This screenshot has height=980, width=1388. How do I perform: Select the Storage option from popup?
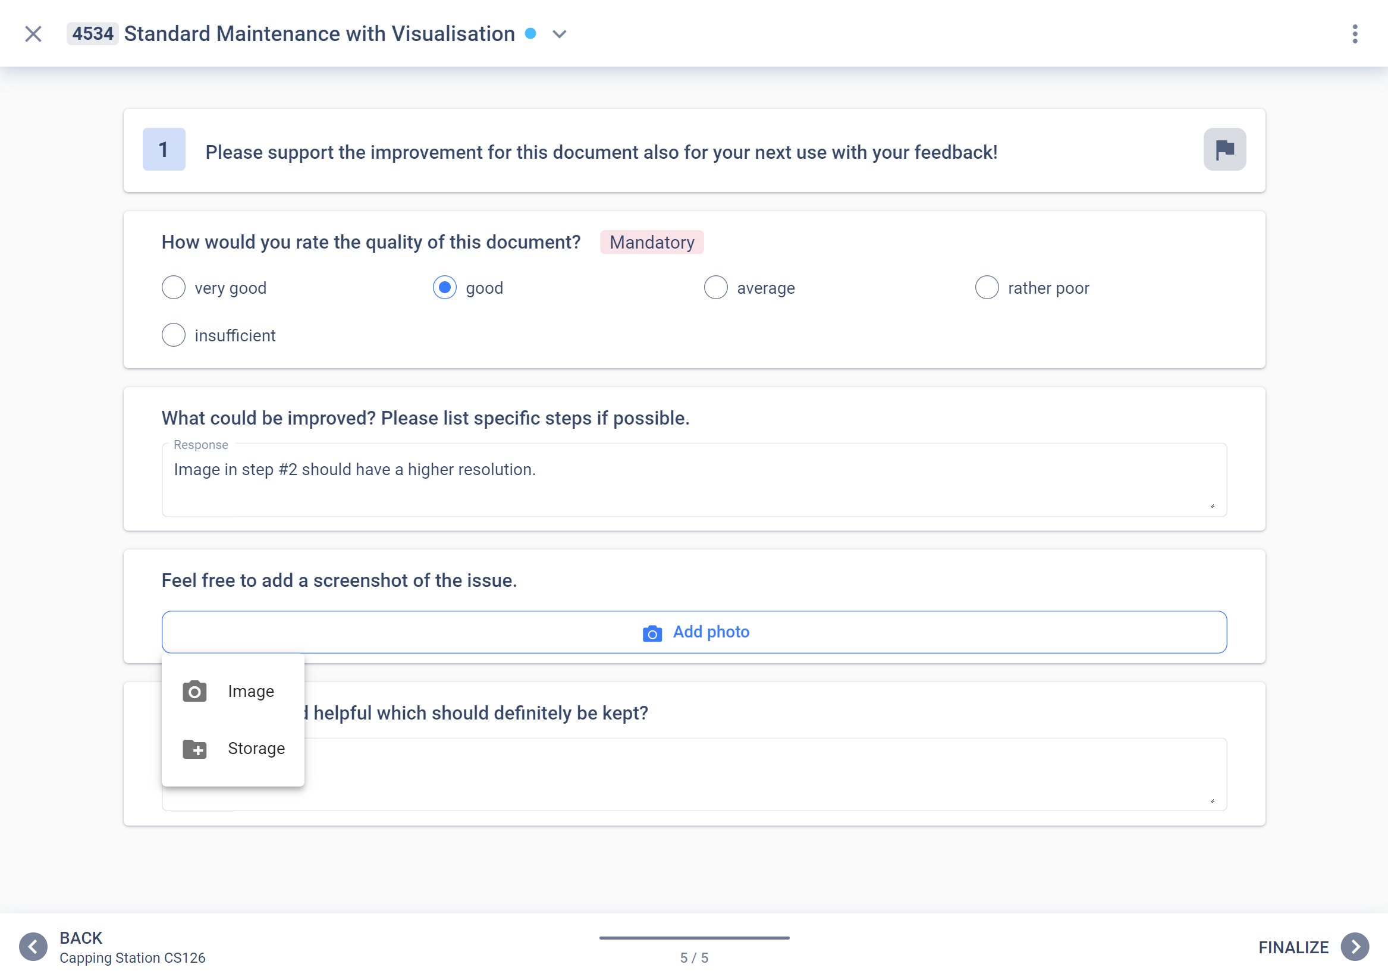coord(233,747)
